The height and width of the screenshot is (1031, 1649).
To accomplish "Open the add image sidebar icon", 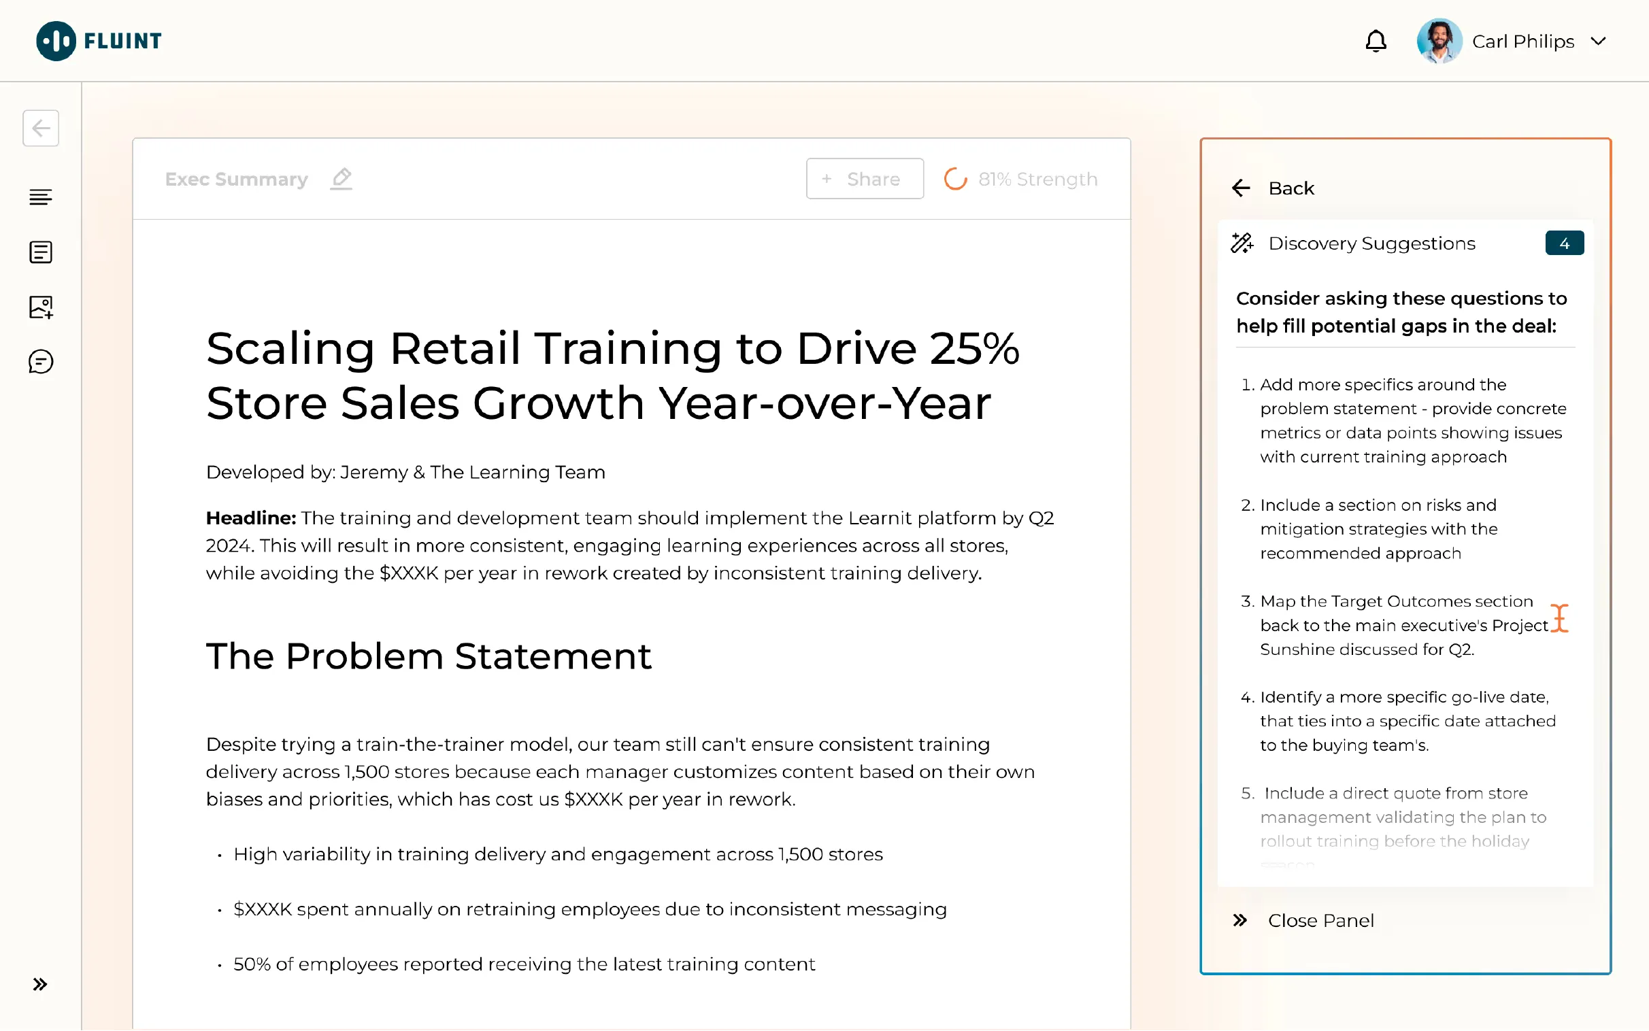I will click(x=41, y=307).
